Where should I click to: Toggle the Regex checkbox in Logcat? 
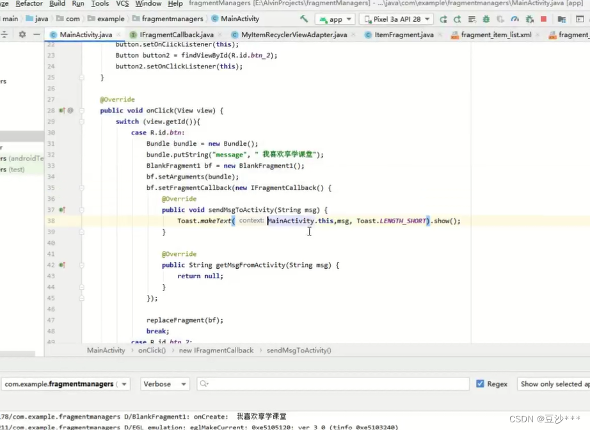tap(480, 383)
